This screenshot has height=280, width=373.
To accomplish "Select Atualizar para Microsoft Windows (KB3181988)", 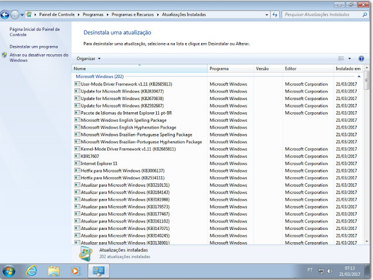I will [217, 200].
